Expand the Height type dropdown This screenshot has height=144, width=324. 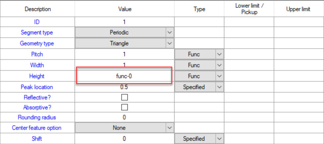[x=219, y=76]
